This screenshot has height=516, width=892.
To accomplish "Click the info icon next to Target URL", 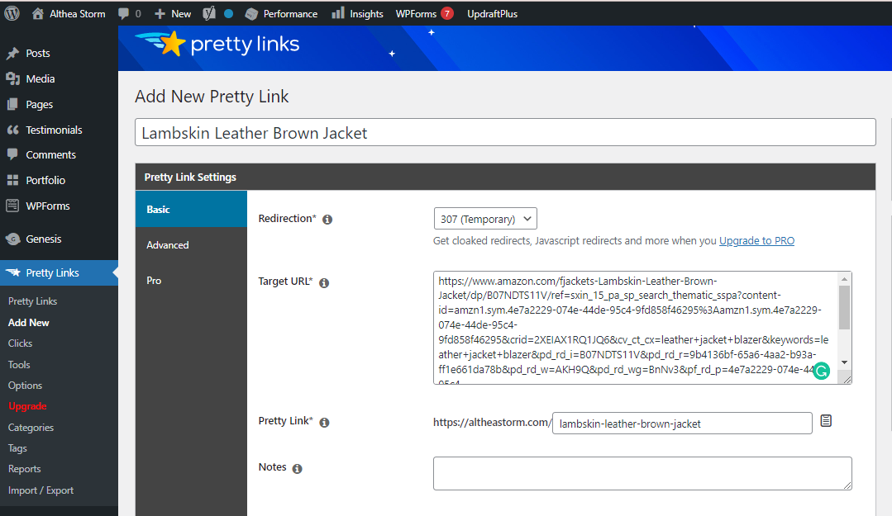I will point(324,283).
